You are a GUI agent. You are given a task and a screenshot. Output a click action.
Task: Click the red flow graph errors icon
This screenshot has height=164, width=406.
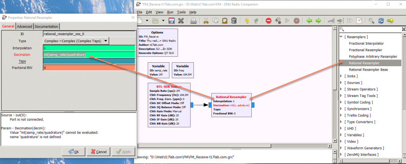click(x=268, y=20)
